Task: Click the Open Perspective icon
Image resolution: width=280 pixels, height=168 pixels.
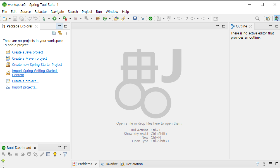Action: pos(268,18)
